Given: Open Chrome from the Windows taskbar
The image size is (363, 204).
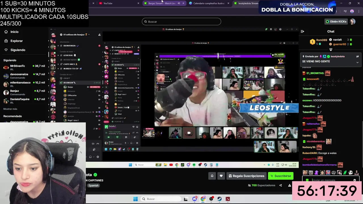Looking at the screenshot, I should 203,199.
